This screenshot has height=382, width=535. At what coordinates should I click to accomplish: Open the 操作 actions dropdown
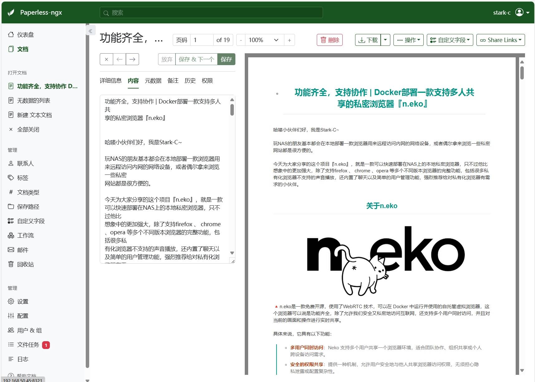(408, 40)
